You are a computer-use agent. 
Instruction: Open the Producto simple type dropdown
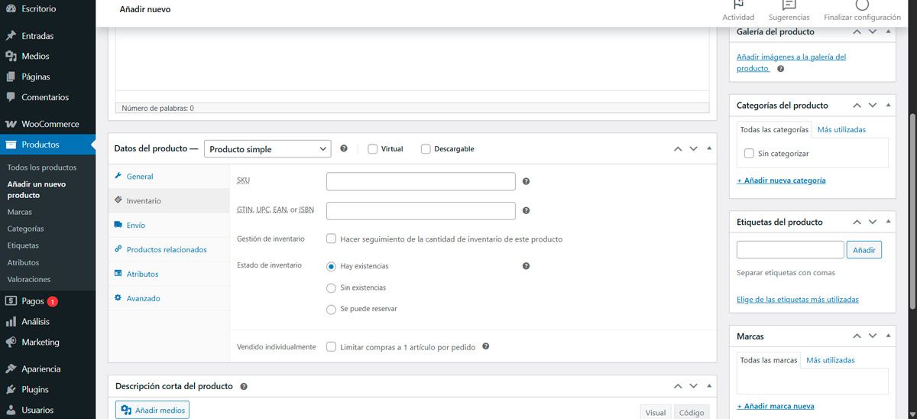click(267, 149)
